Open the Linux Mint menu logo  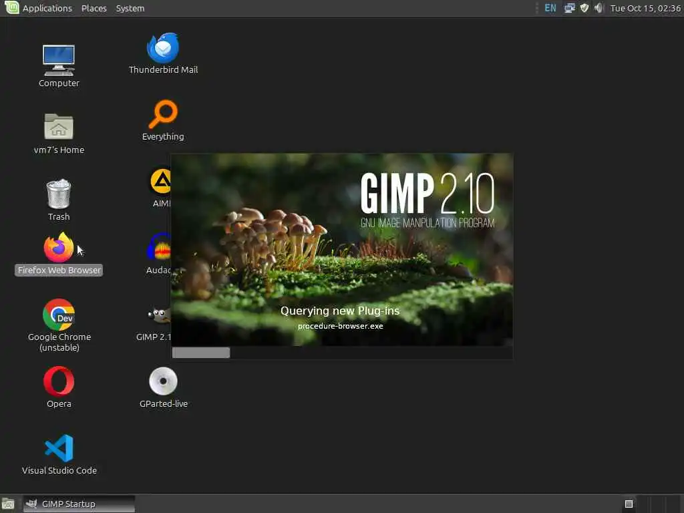click(x=11, y=7)
